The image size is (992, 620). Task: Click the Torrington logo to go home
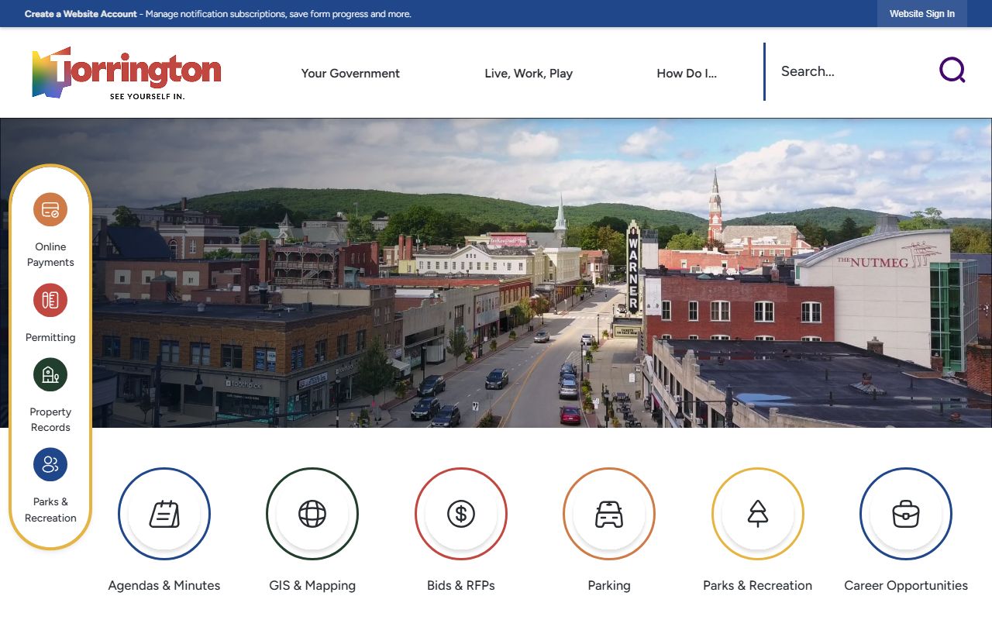(x=126, y=73)
